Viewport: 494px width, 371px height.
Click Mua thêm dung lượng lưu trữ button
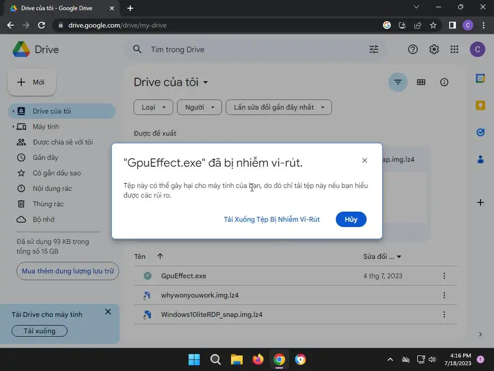(68, 271)
